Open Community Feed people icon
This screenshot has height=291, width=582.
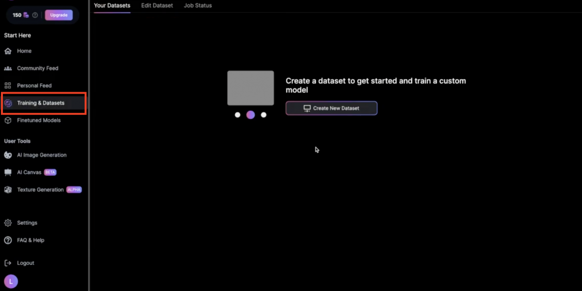pos(8,68)
